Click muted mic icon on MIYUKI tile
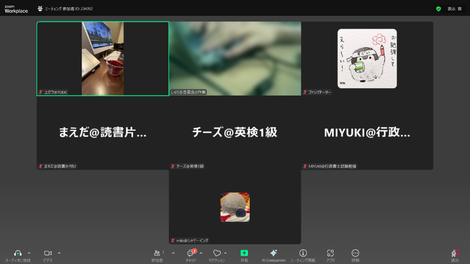This screenshot has height=264, width=470. tap(305, 166)
